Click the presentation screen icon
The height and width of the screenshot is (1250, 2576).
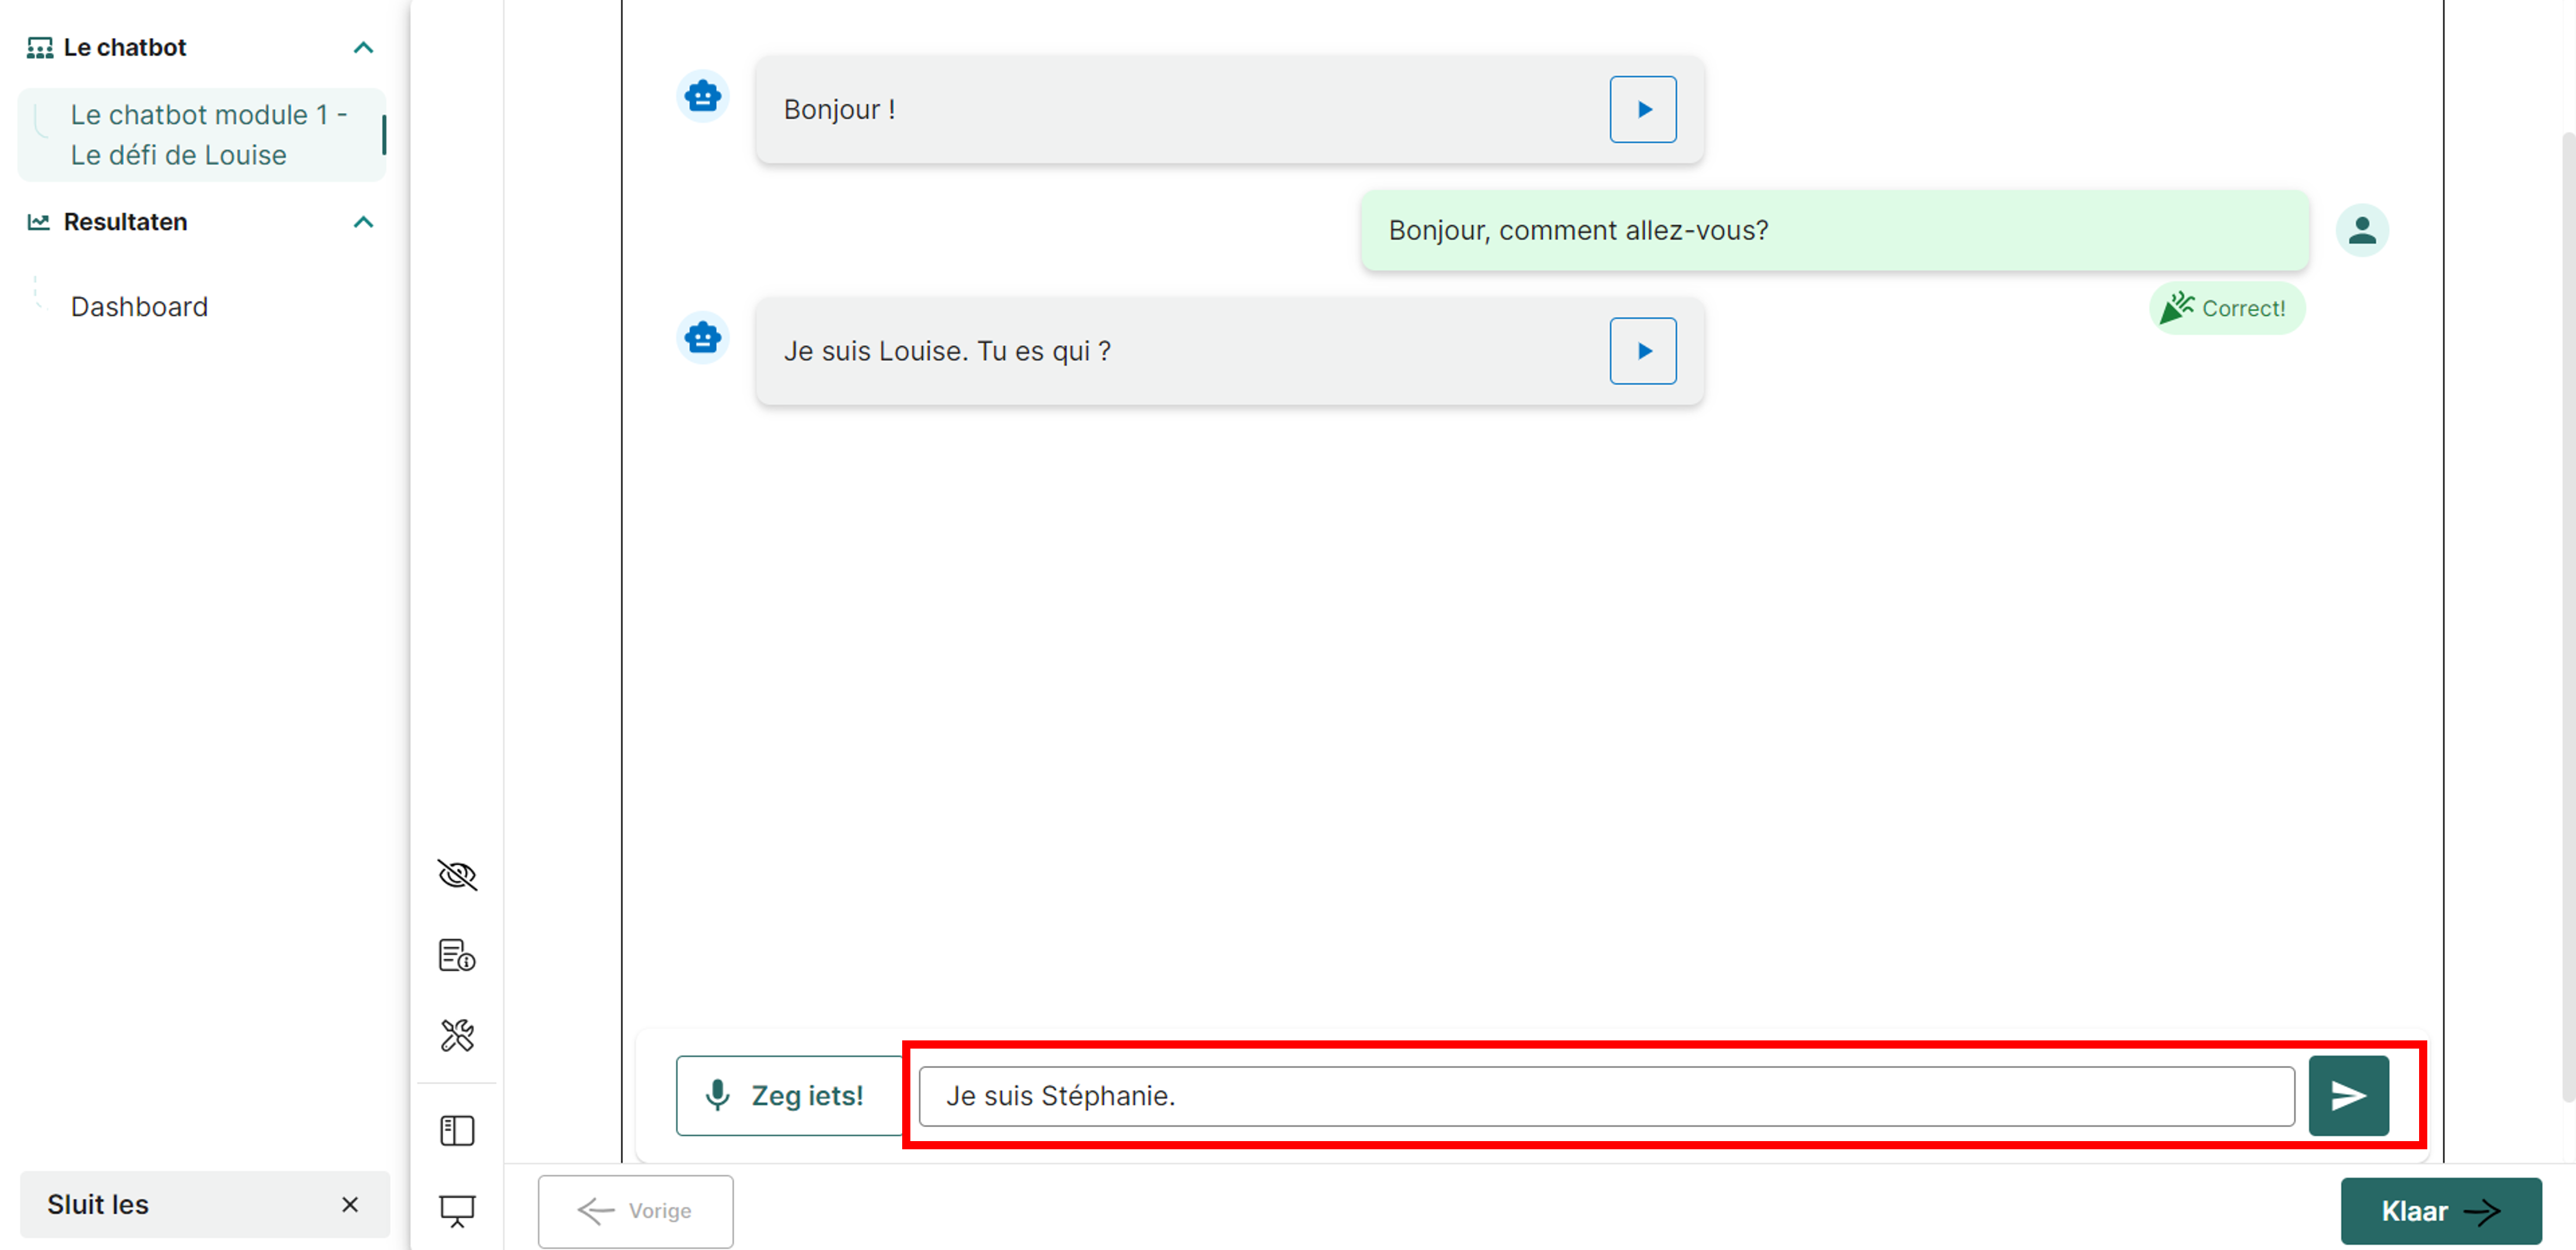click(x=457, y=1210)
